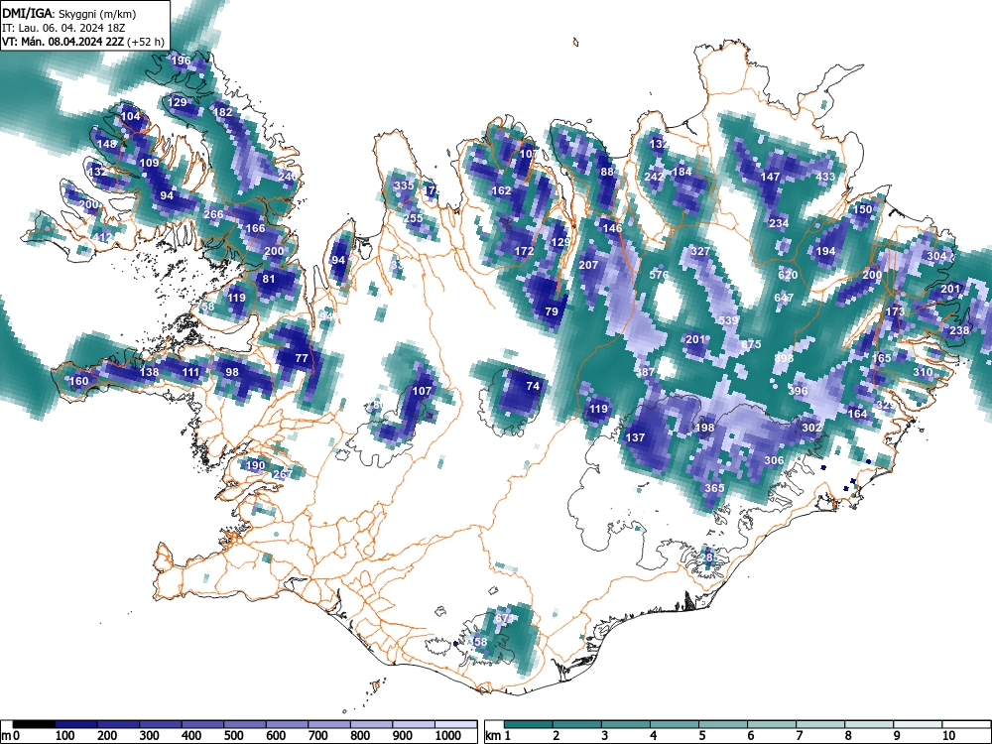992x744 pixels.
Task: Click visibility value 88 on the map
Action: [607, 172]
